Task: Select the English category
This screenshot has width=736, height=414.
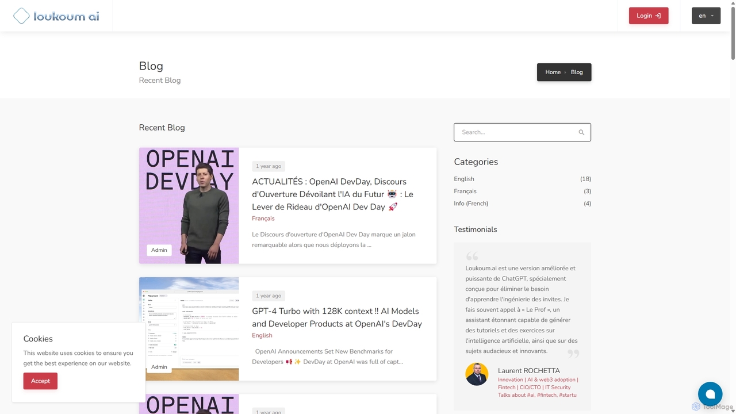Action: pyautogui.click(x=464, y=179)
